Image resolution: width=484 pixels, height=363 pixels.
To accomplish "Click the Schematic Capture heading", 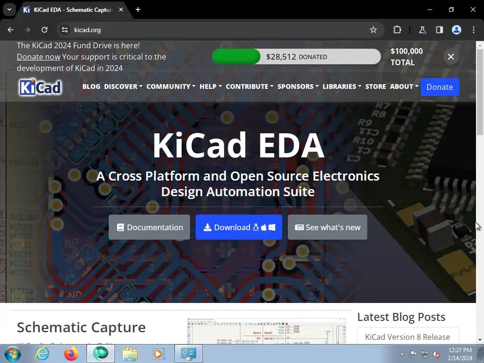I will click(x=81, y=327).
